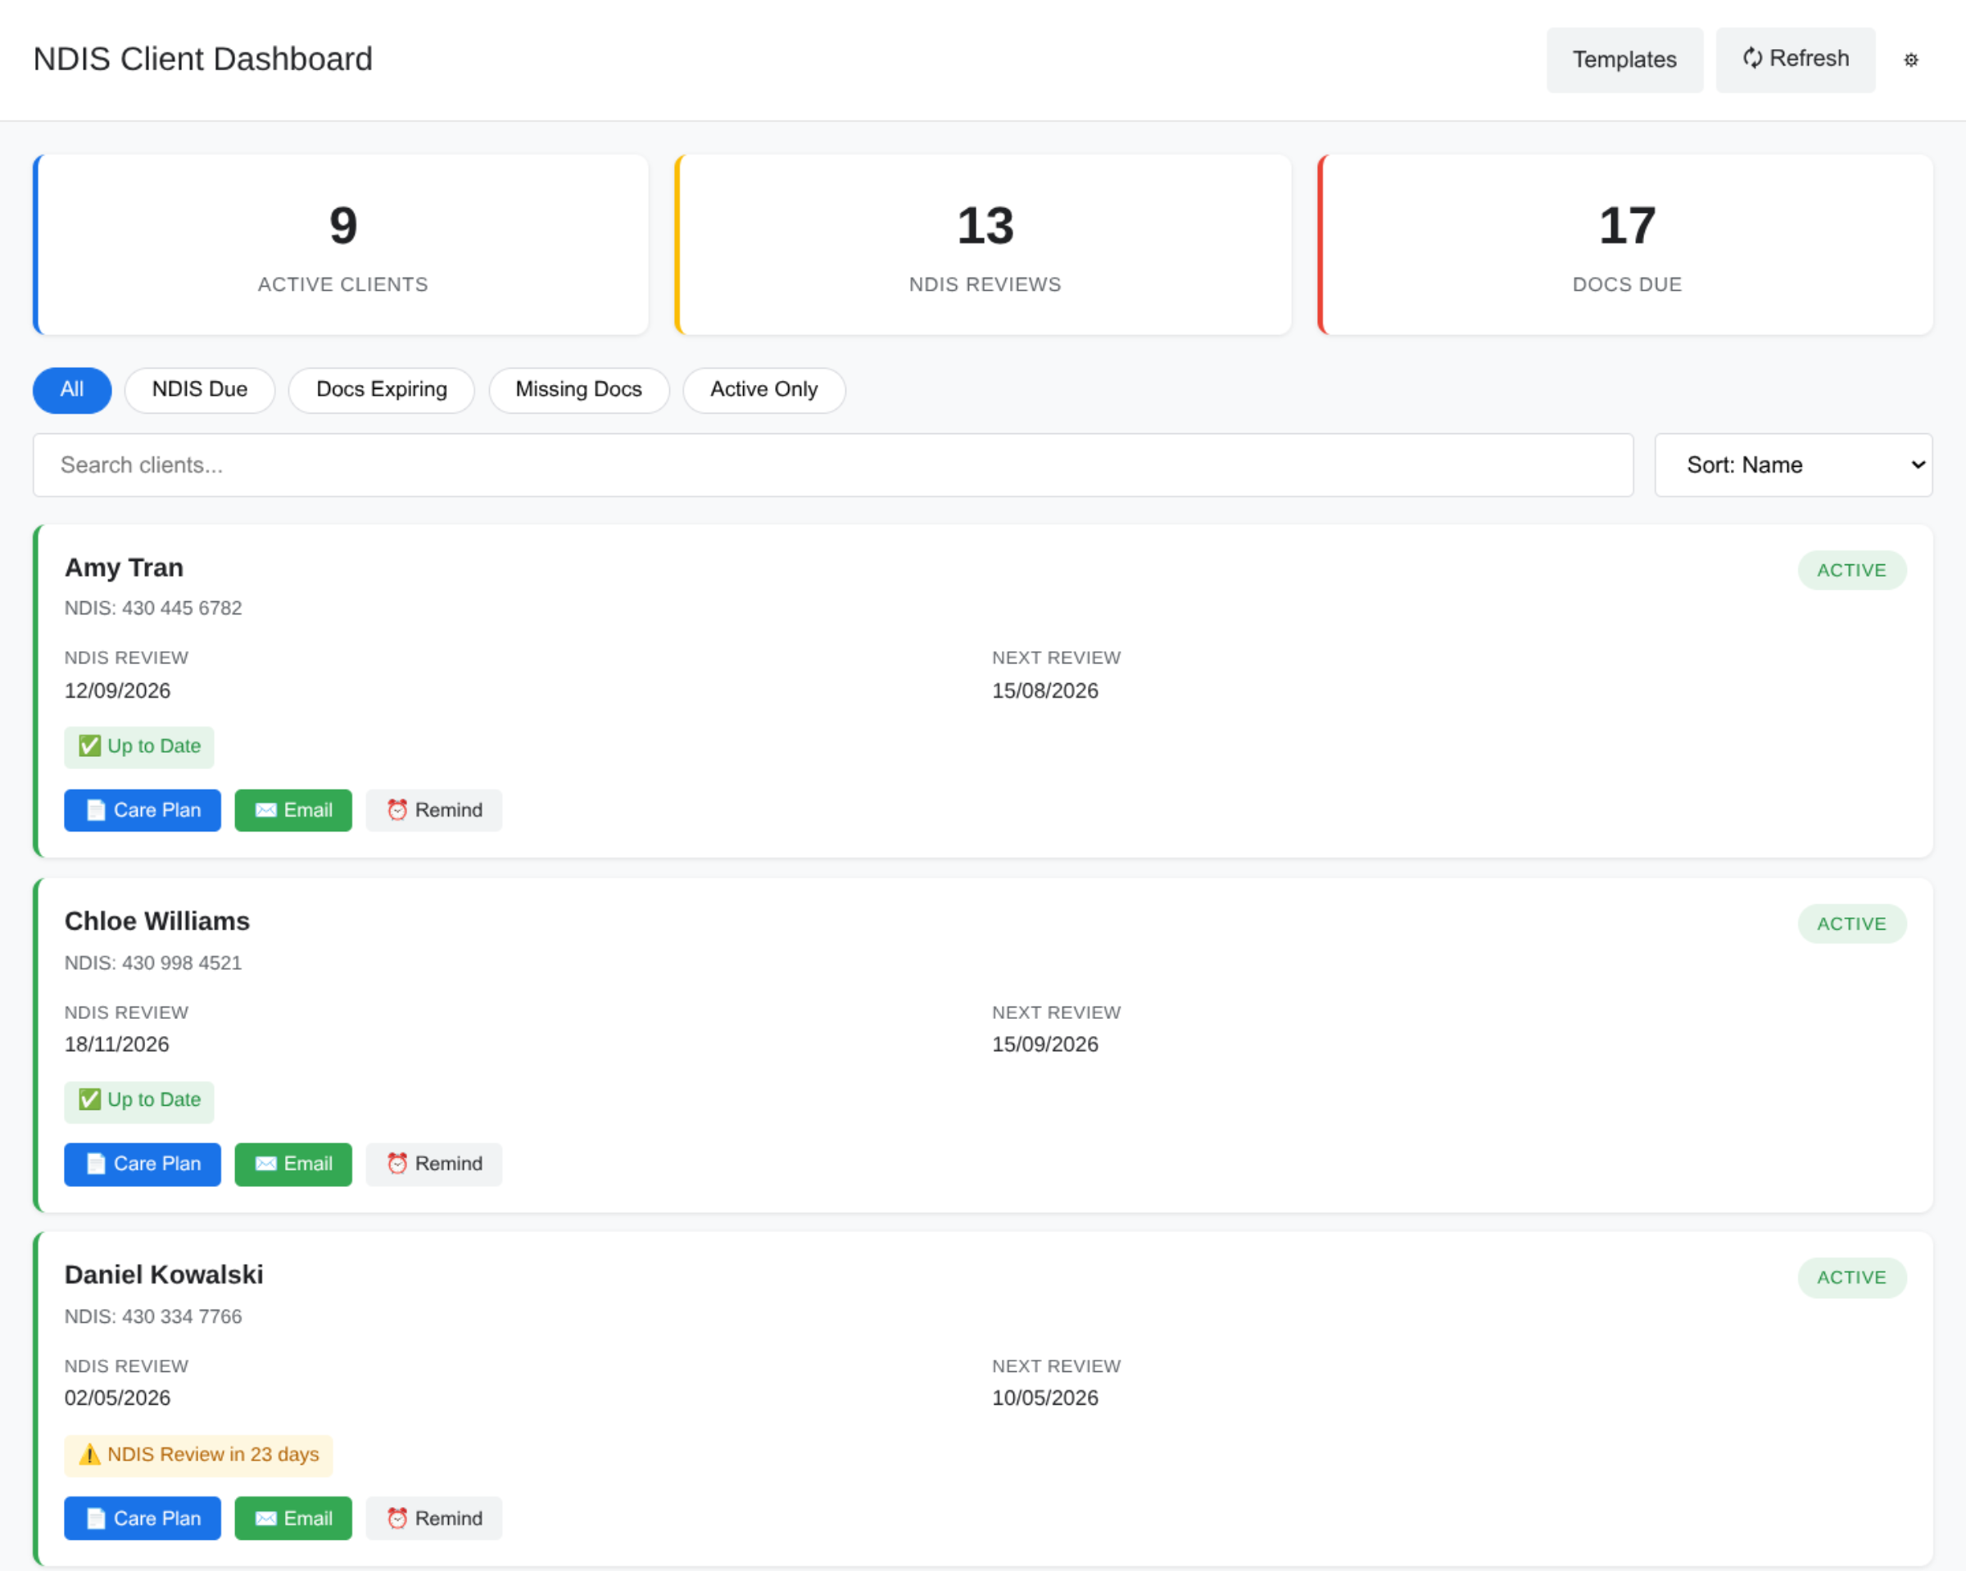Switch to the NDIS Due filter
The height and width of the screenshot is (1571, 1966).
[200, 390]
